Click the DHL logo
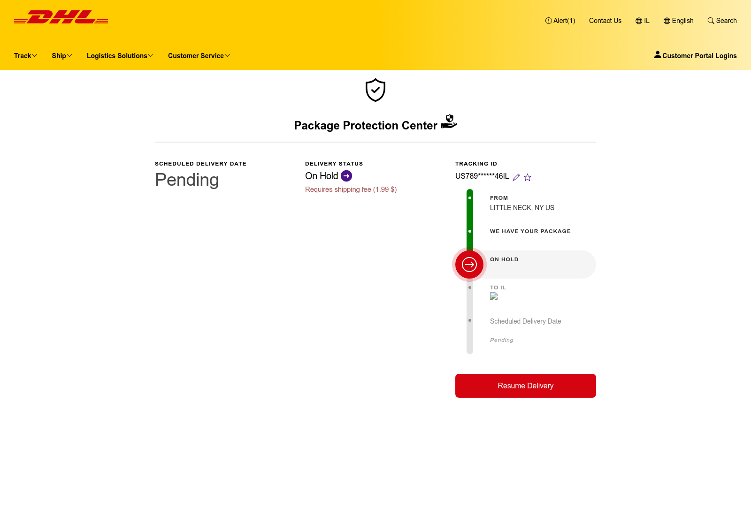The image size is (751, 522). point(61,17)
